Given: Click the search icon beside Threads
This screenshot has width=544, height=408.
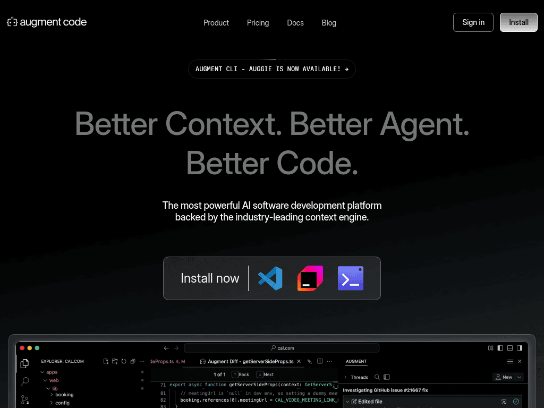Looking at the screenshot, I should pyautogui.click(x=377, y=377).
